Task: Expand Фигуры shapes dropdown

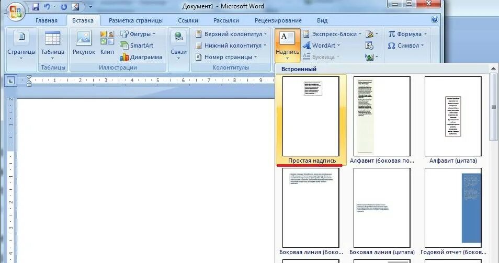Action: pos(138,34)
